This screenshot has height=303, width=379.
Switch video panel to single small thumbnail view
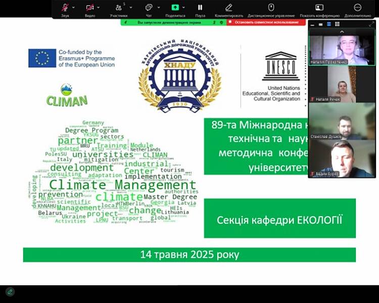pyautogui.click(x=321, y=24)
